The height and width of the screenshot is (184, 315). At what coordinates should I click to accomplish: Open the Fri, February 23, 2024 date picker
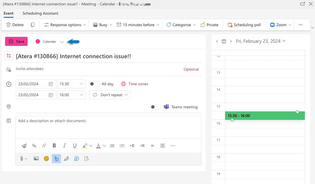(x=261, y=41)
